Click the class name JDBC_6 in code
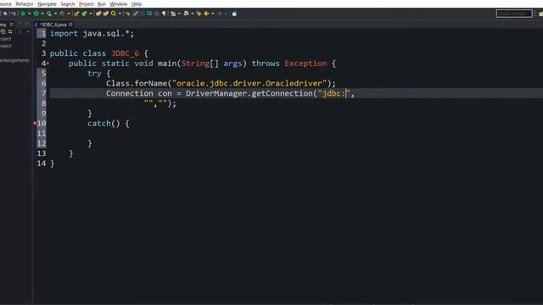The height and width of the screenshot is (305, 543). click(125, 53)
